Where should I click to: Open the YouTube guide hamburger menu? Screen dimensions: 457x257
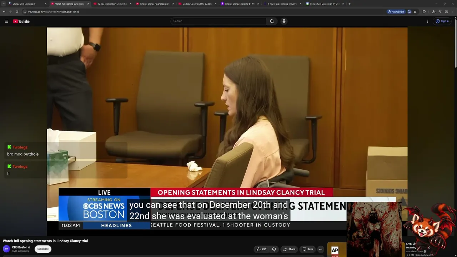click(6, 21)
